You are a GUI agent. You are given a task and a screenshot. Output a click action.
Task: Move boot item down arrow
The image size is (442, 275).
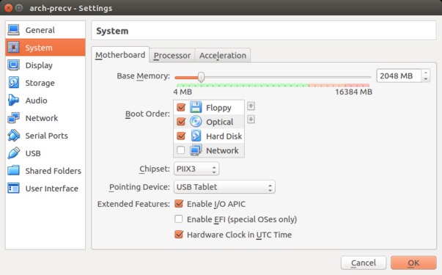(x=251, y=120)
